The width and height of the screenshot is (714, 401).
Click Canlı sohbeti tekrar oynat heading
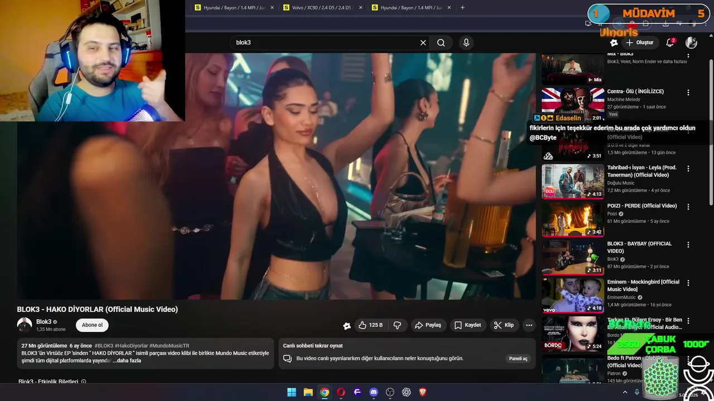(x=313, y=346)
